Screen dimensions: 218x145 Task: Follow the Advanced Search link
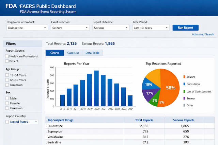[203, 34]
